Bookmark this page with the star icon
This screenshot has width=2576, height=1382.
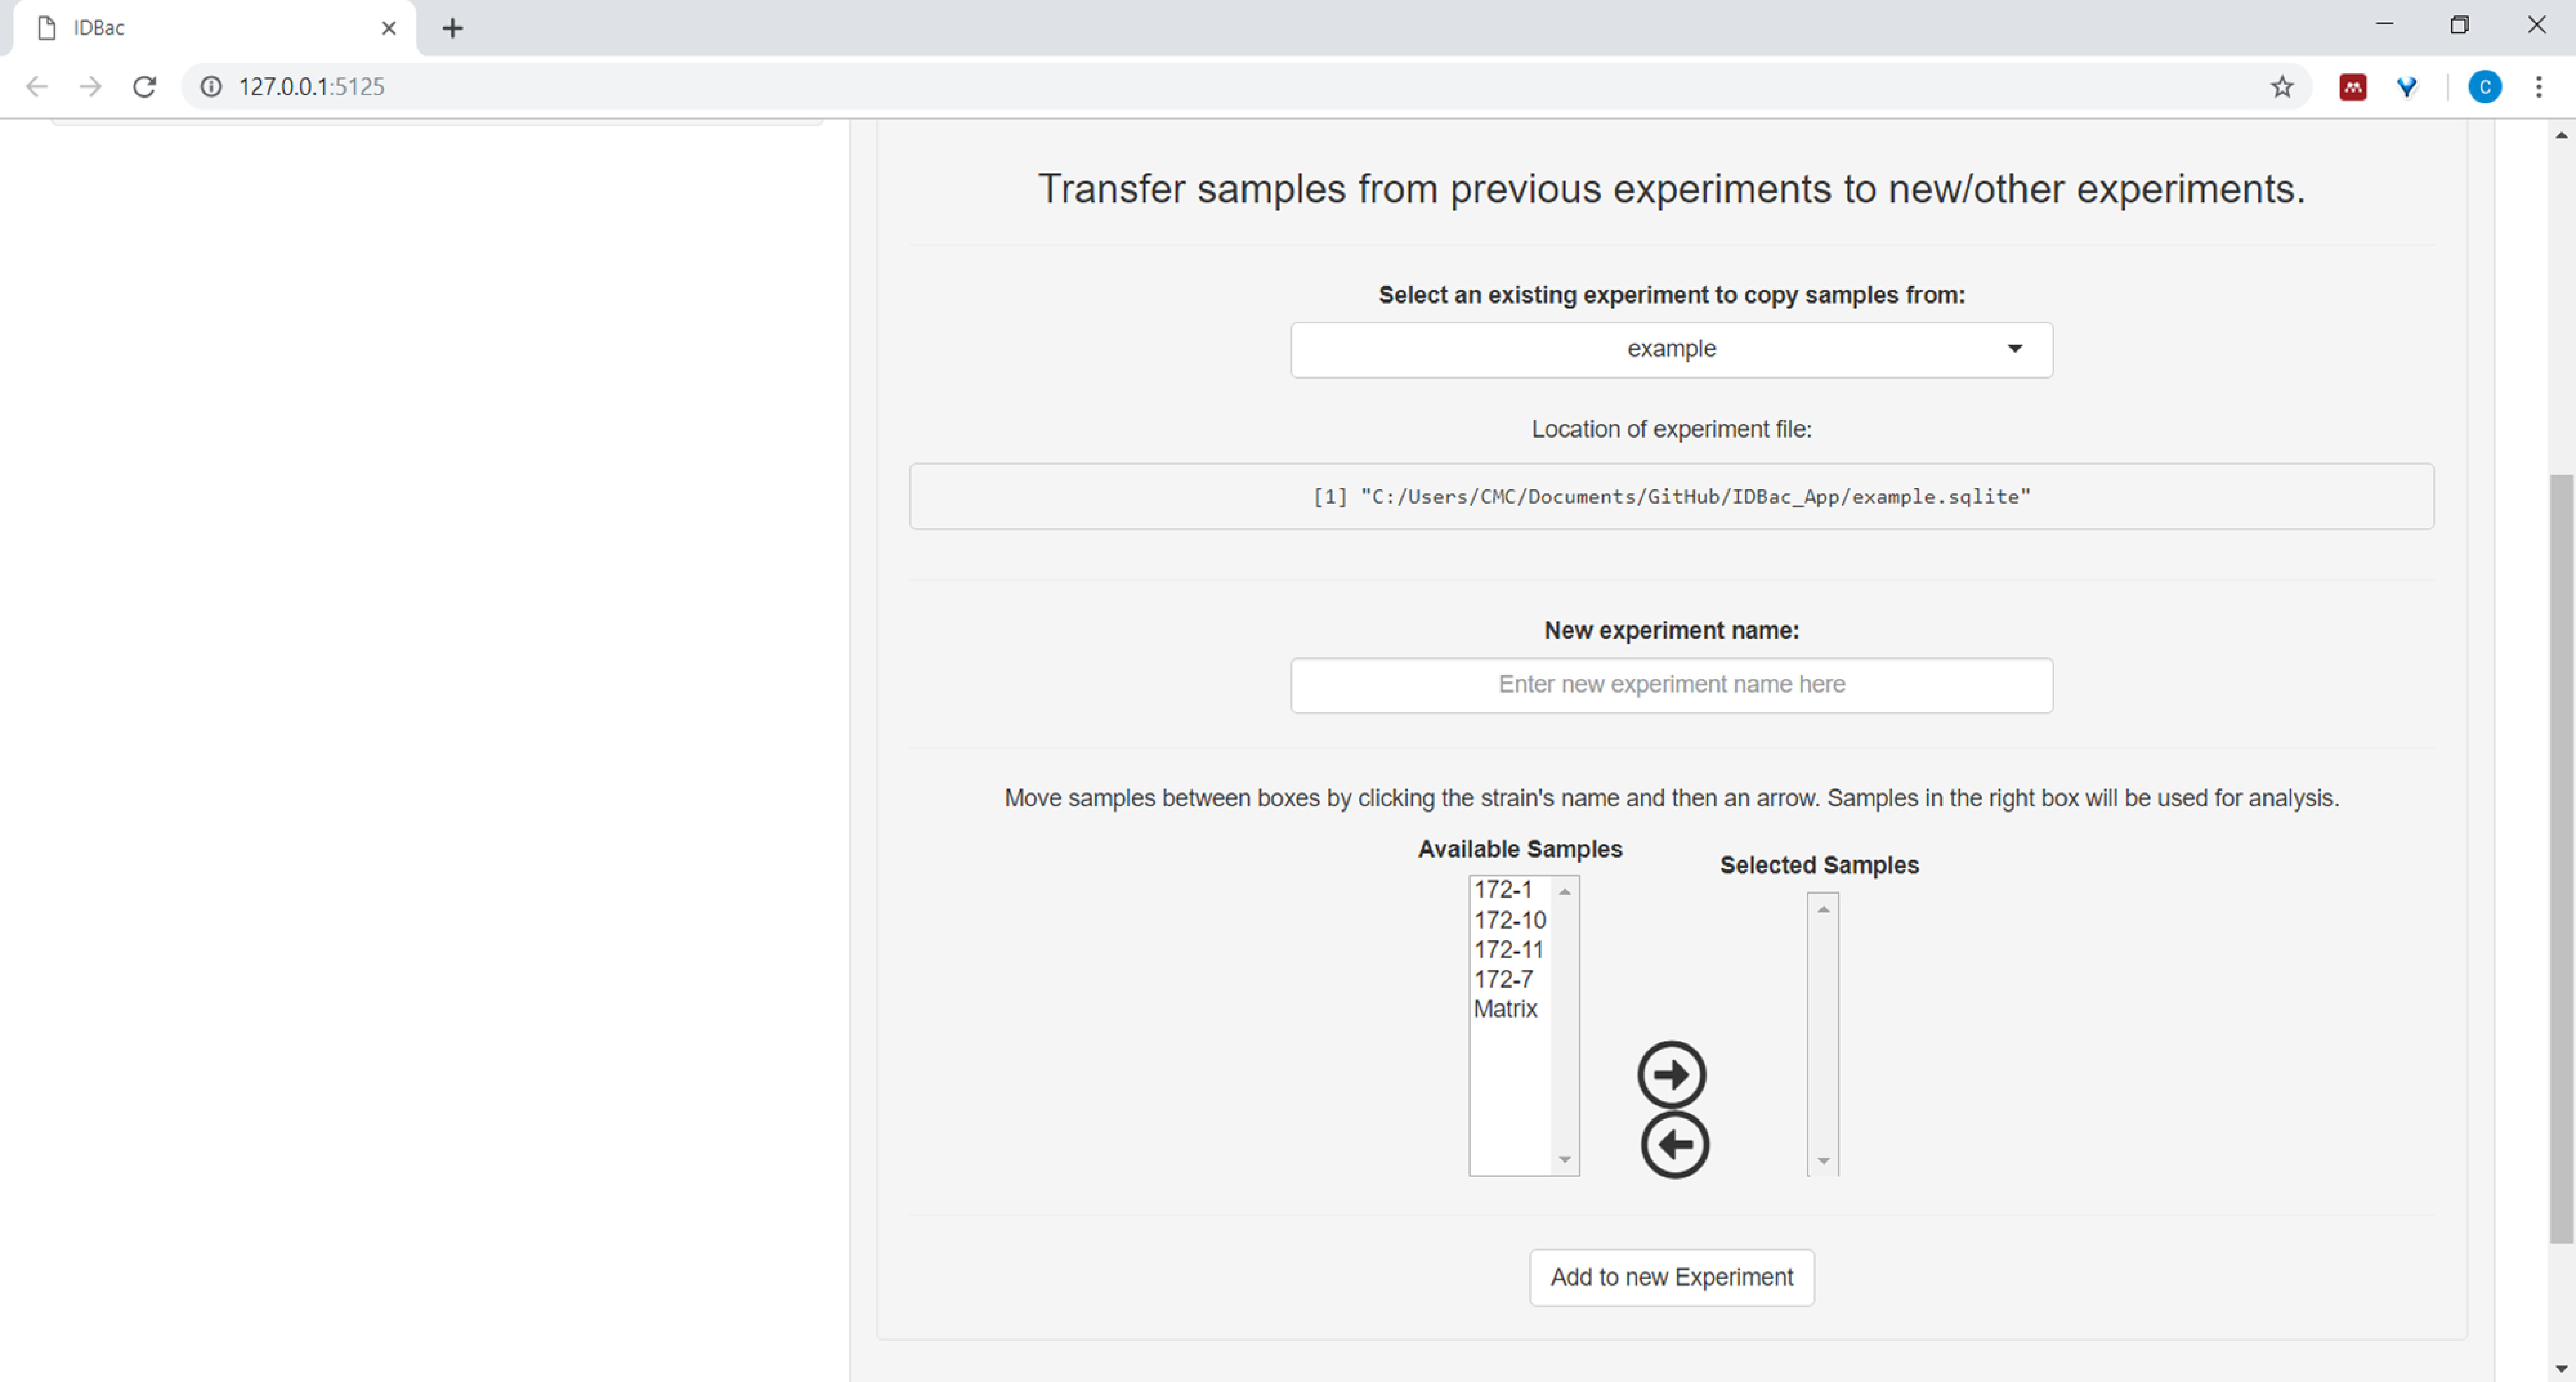2281,87
